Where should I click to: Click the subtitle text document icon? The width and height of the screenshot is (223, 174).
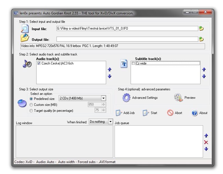click(124, 64)
